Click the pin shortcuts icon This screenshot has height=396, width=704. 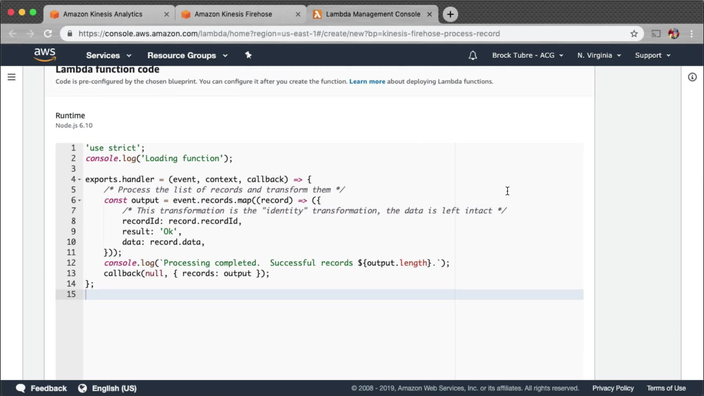coord(248,55)
